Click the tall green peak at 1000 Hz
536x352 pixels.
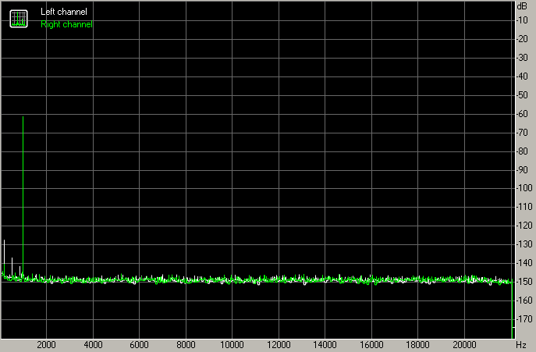tap(23, 195)
